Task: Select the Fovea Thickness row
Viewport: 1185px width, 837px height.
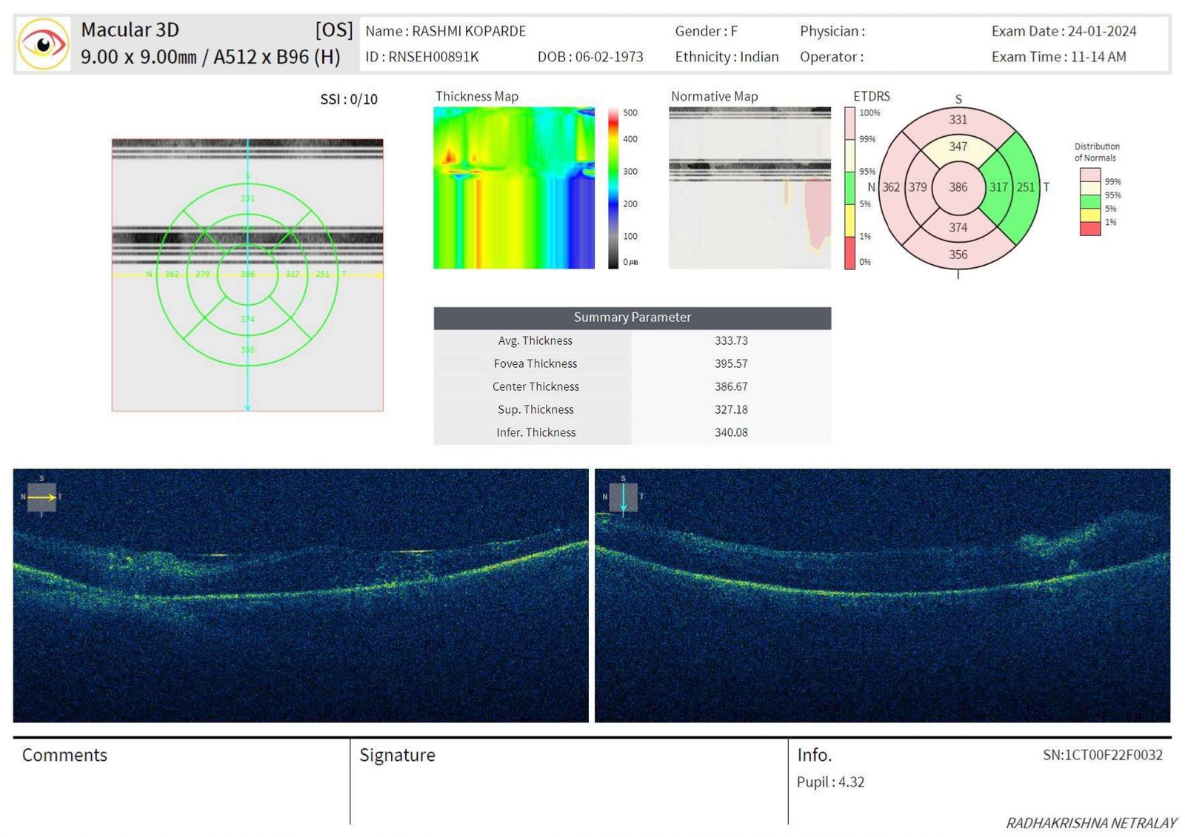Action: [x=632, y=363]
